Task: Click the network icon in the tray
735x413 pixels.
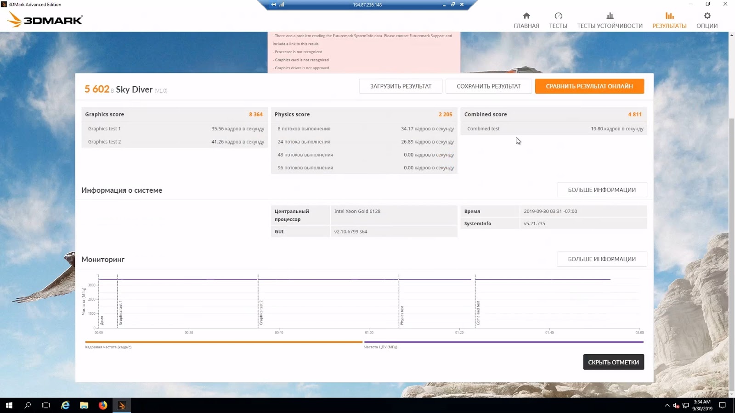Action: [x=685, y=406]
